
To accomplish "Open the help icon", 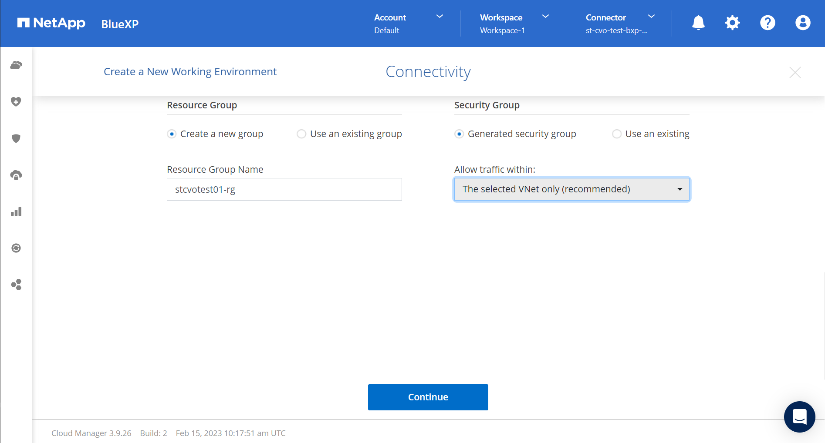I will coord(768,23).
